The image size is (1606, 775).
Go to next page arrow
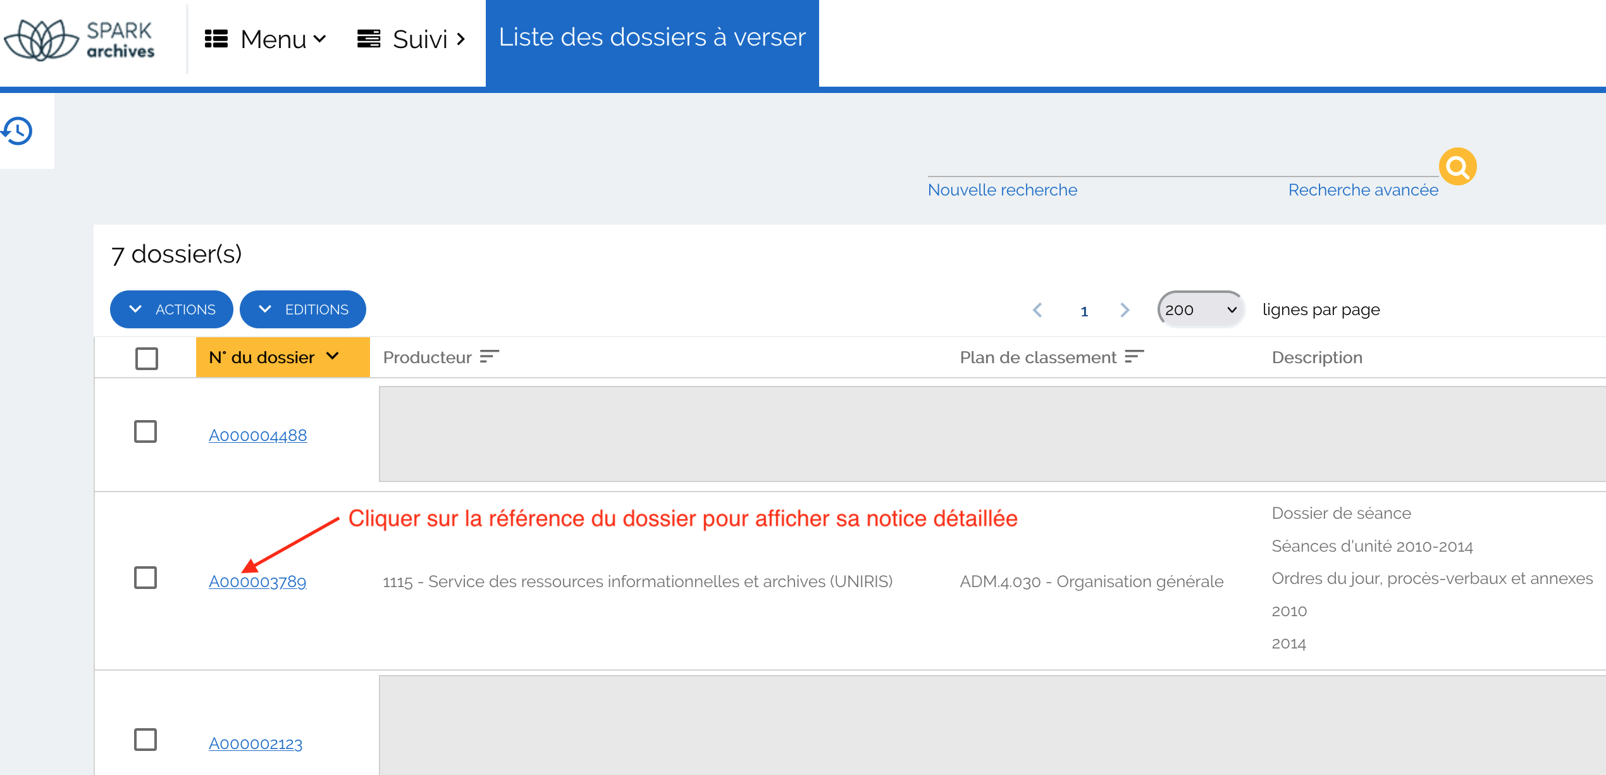pyautogui.click(x=1124, y=310)
